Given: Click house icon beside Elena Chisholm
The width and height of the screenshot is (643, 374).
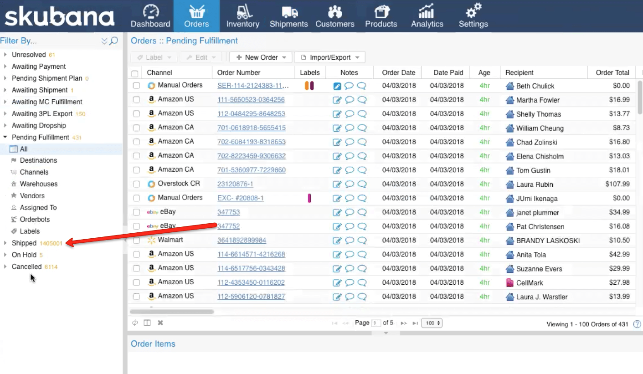Looking at the screenshot, I should click(510, 156).
